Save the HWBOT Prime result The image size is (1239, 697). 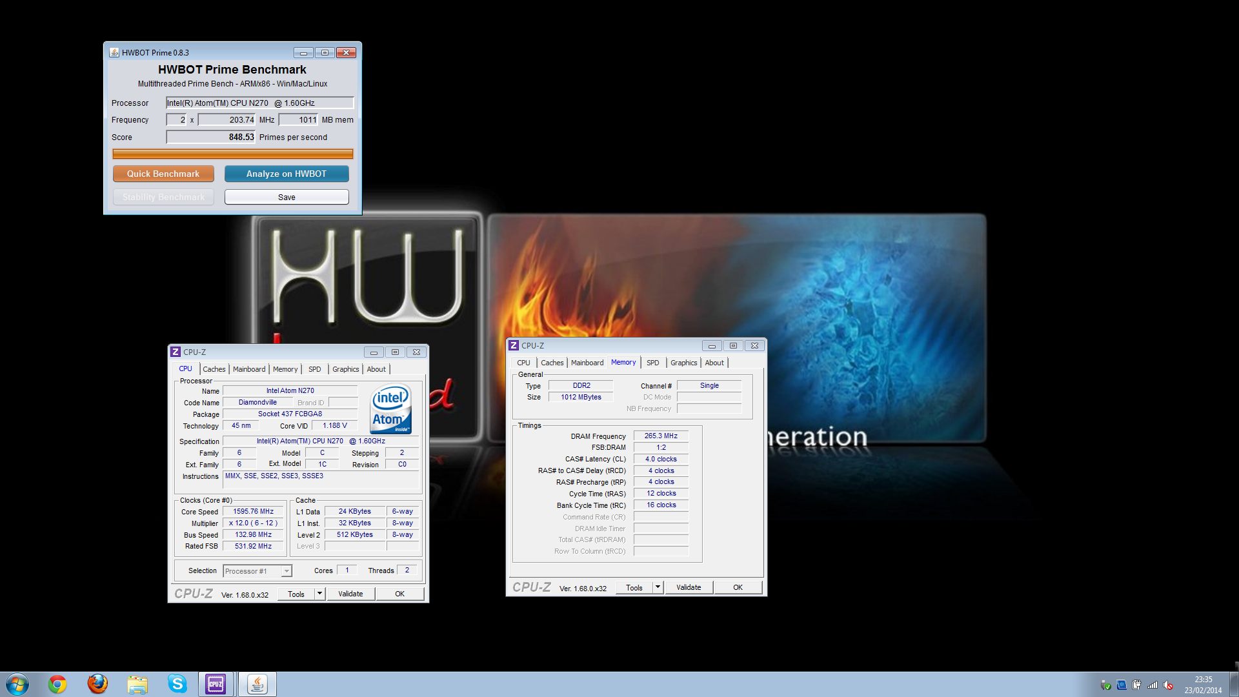287,197
